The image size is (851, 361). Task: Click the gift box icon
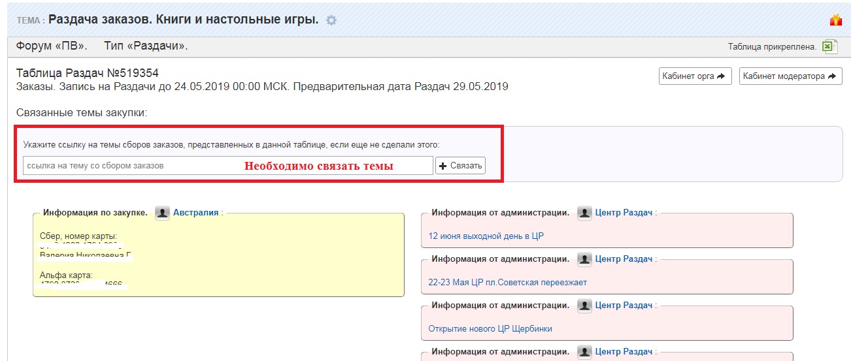click(835, 20)
